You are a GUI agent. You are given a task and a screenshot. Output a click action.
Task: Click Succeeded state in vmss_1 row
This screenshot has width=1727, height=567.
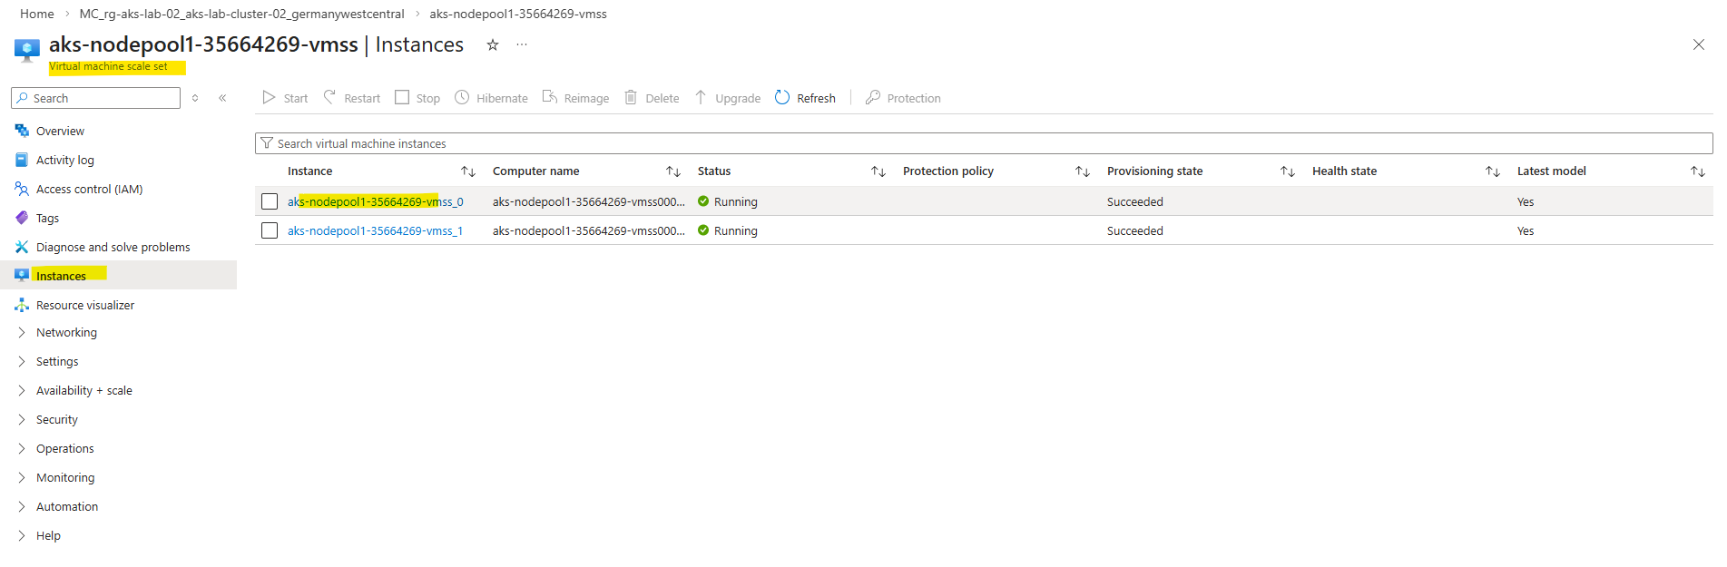(x=1135, y=230)
